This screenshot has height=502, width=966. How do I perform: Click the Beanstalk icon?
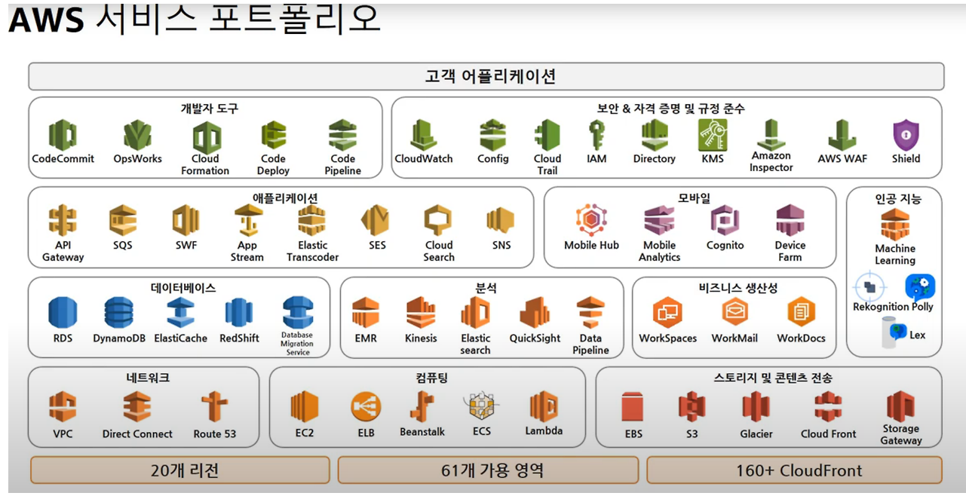(422, 406)
